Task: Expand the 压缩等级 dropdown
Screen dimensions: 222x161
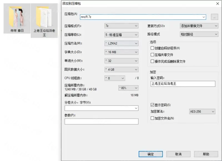Action: [121, 35]
